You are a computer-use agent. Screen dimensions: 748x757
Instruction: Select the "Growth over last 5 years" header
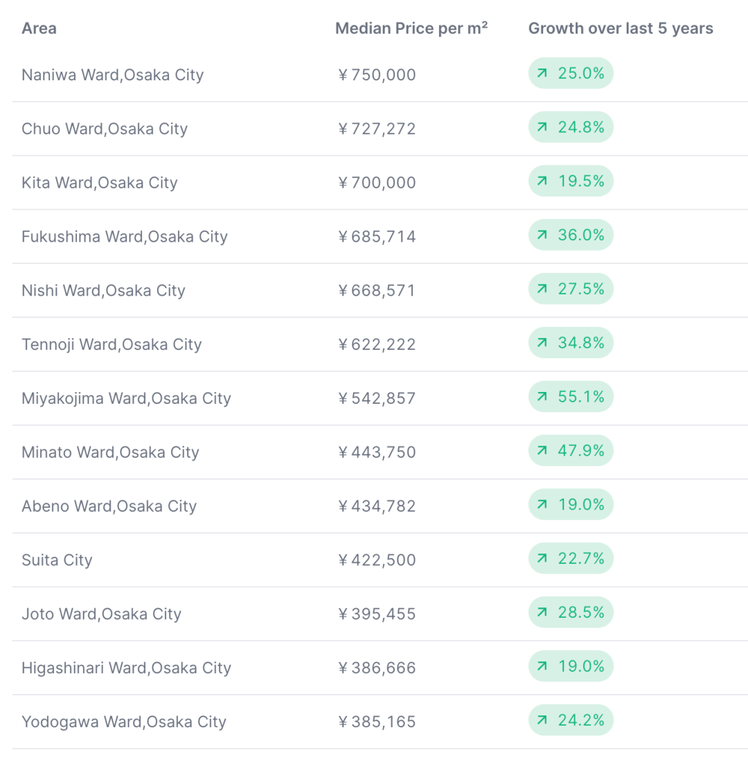coord(621,28)
